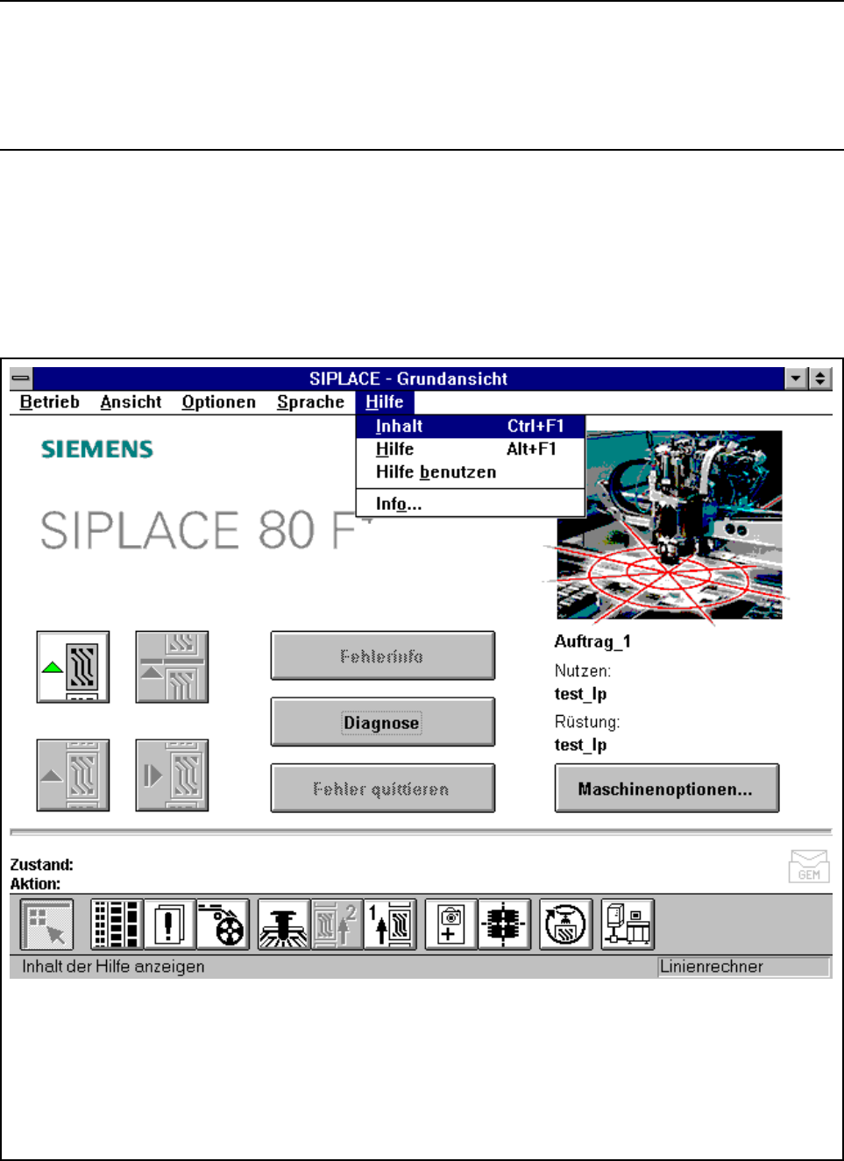Click the IC chip crosshair toolbar icon
Image resolution: width=844 pixels, height=1161 pixels.
pos(505,924)
